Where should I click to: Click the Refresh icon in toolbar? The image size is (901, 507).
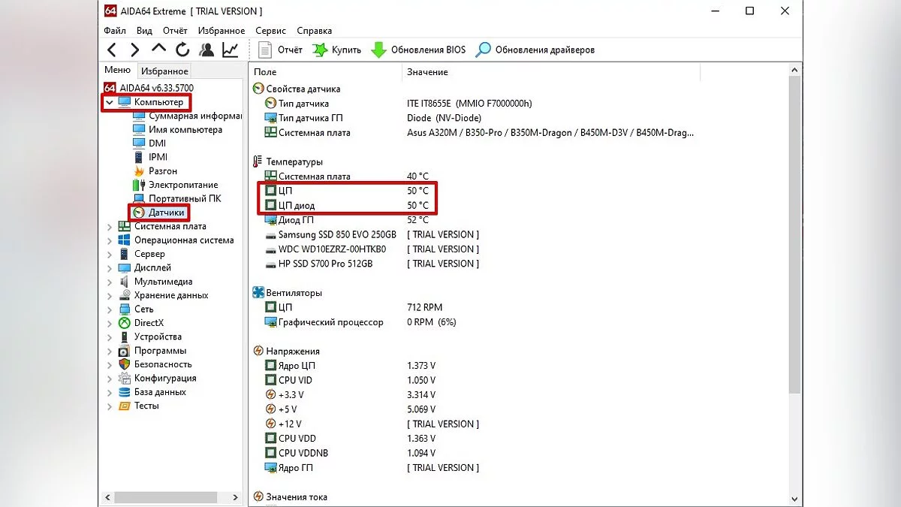click(182, 50)
